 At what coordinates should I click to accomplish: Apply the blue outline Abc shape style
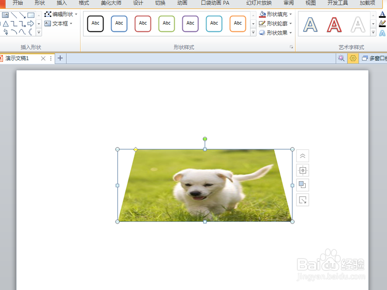[119, 23]
